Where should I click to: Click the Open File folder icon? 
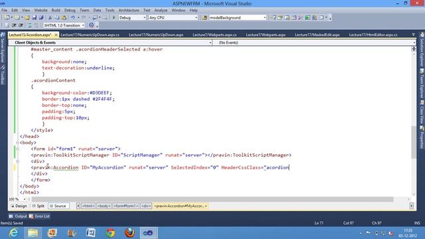[27, 18]
